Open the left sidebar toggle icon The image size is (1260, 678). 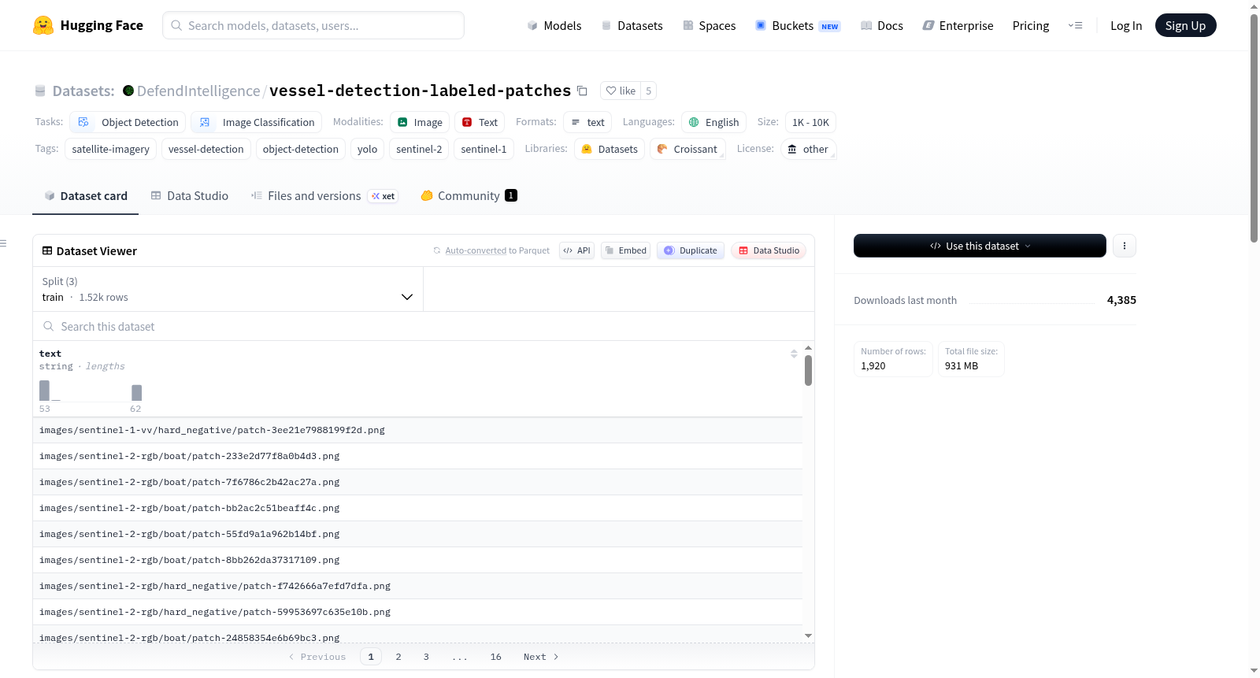click(3, 243)
